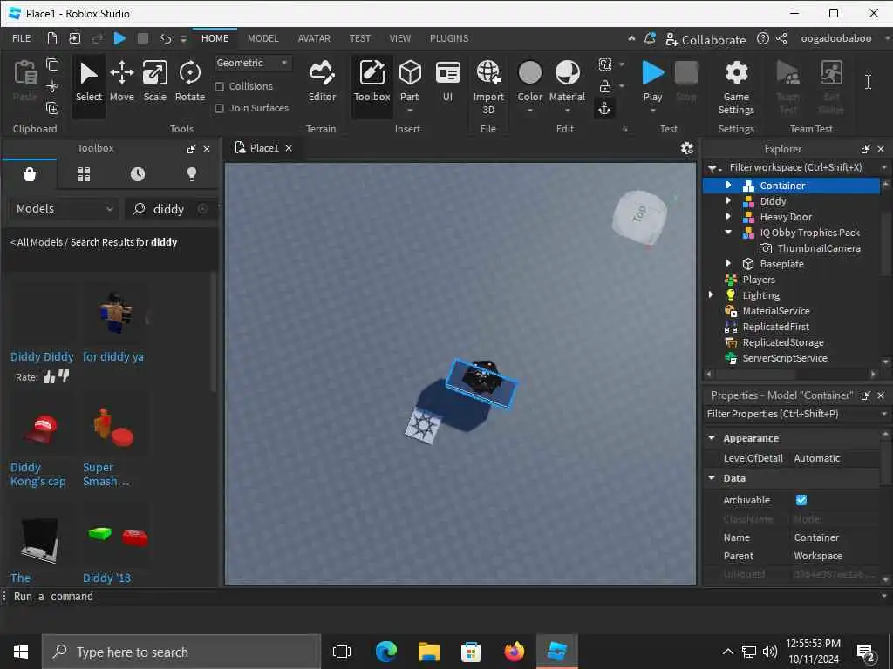This screenshot has width=893, height=669.
Task: Click the notifications bell icon
Action: pos(650,38)
